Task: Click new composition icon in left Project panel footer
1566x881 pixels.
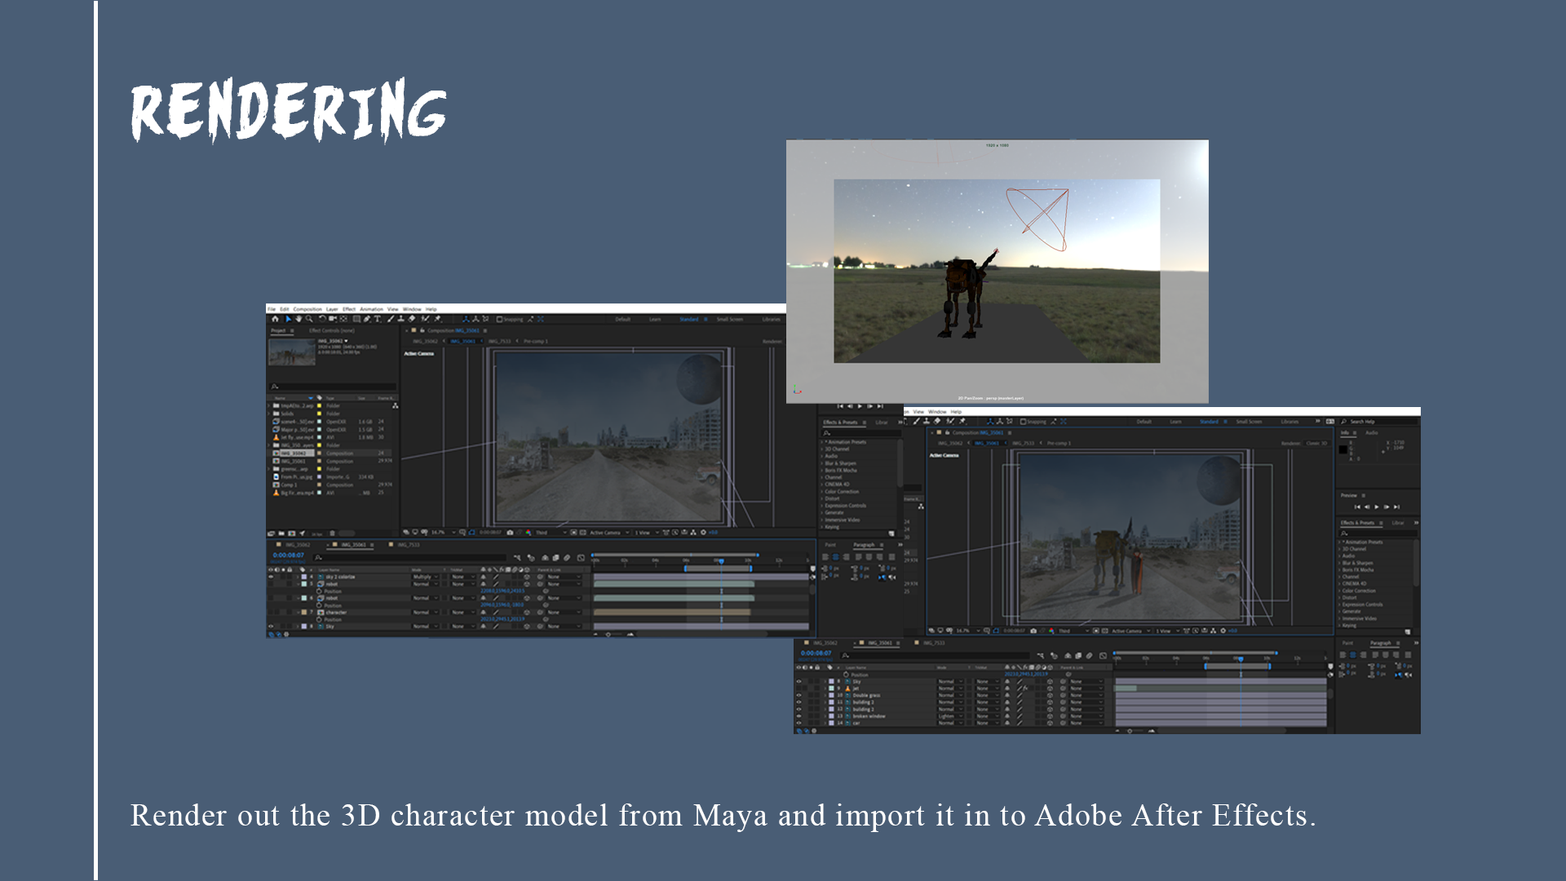Action: [x=291, y=533]
